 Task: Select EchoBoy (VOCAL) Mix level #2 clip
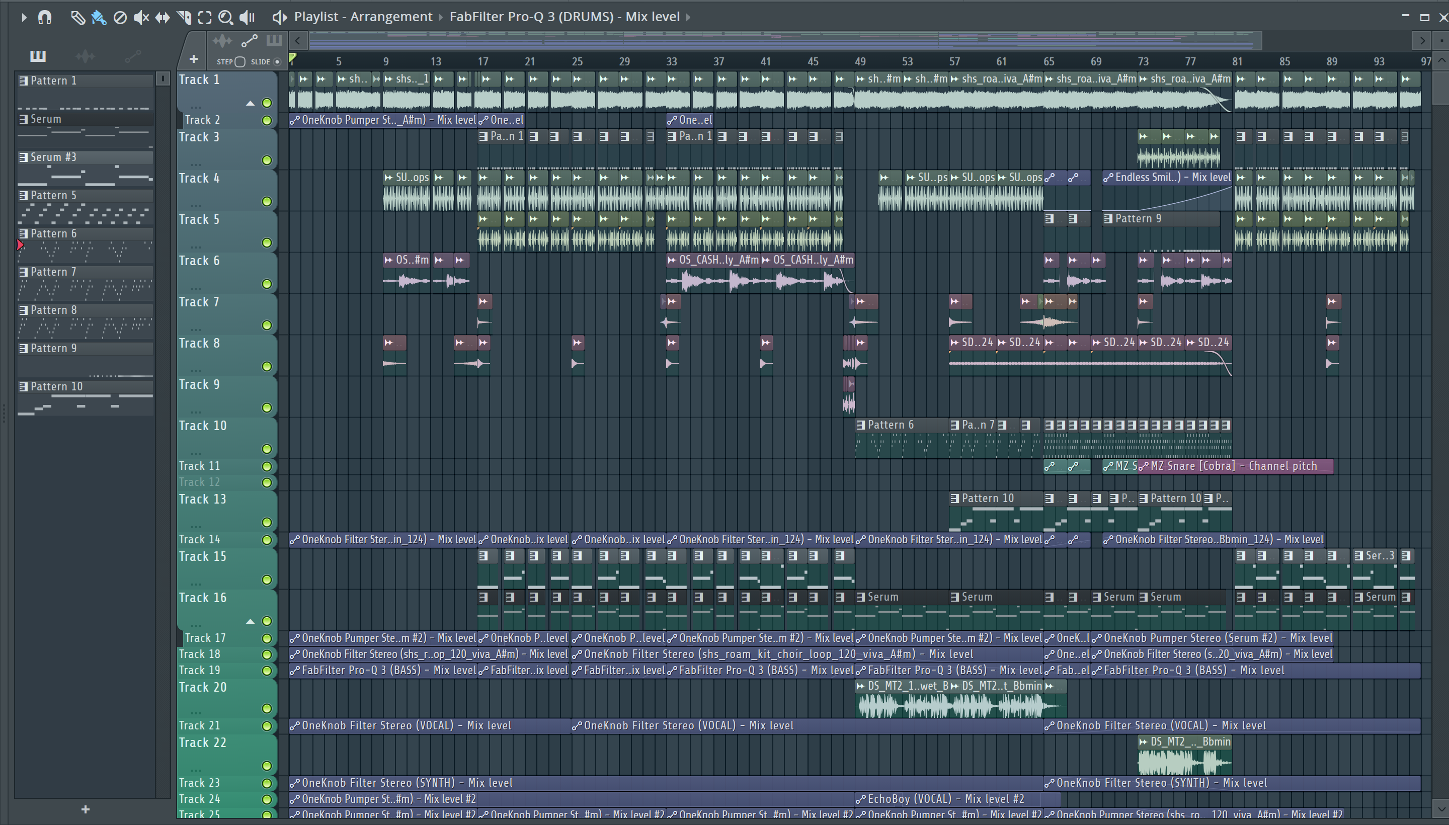tap(957, 799)
